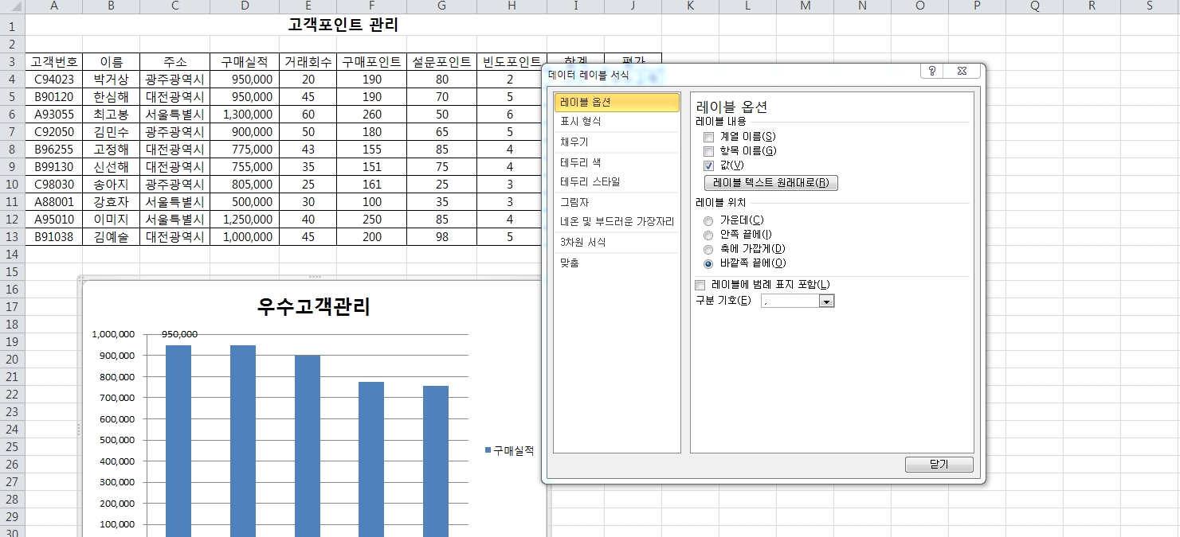
Task: Close the data label format dialog with X
Action: coord(962,71)
